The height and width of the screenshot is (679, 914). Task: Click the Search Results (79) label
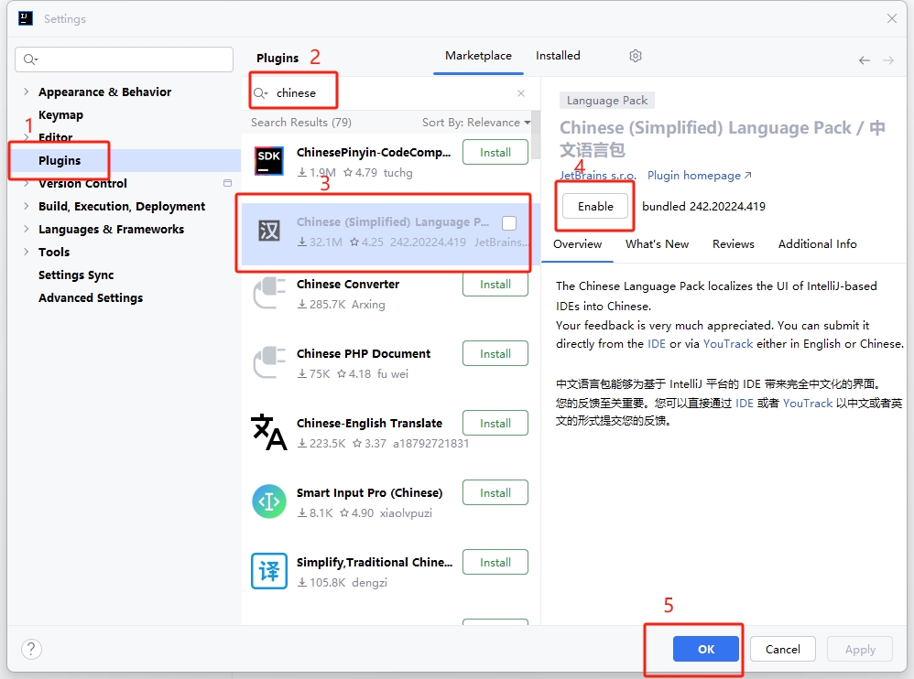point(300,123)
